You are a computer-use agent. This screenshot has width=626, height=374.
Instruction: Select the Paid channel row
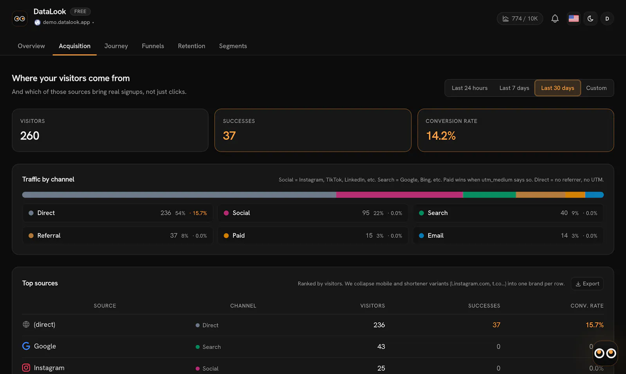point(313,236)
